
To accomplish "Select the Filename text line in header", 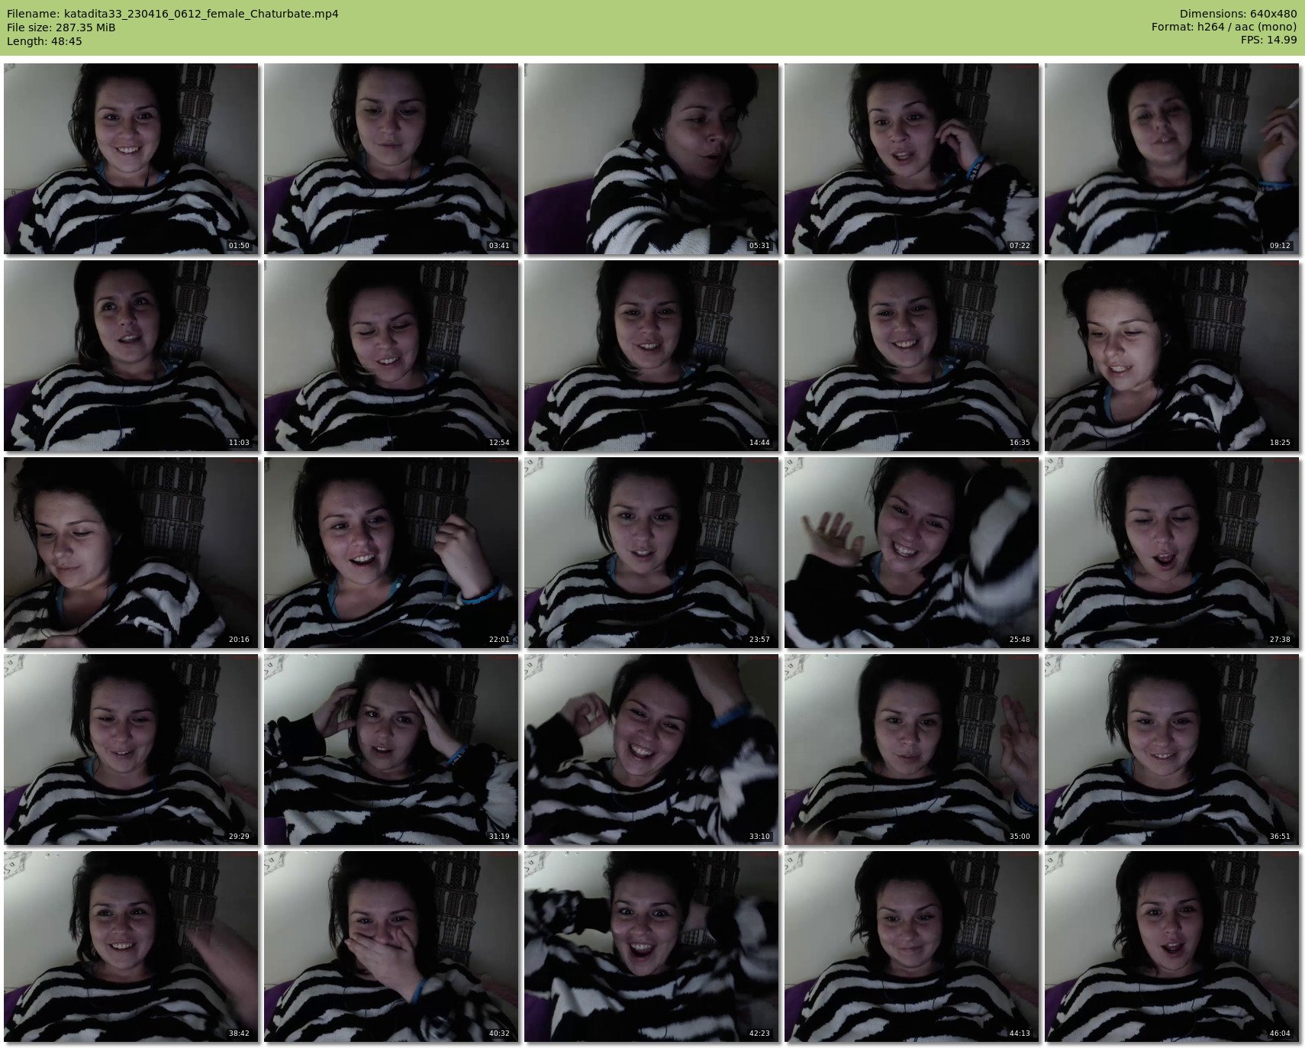I will tap(172, 14).
